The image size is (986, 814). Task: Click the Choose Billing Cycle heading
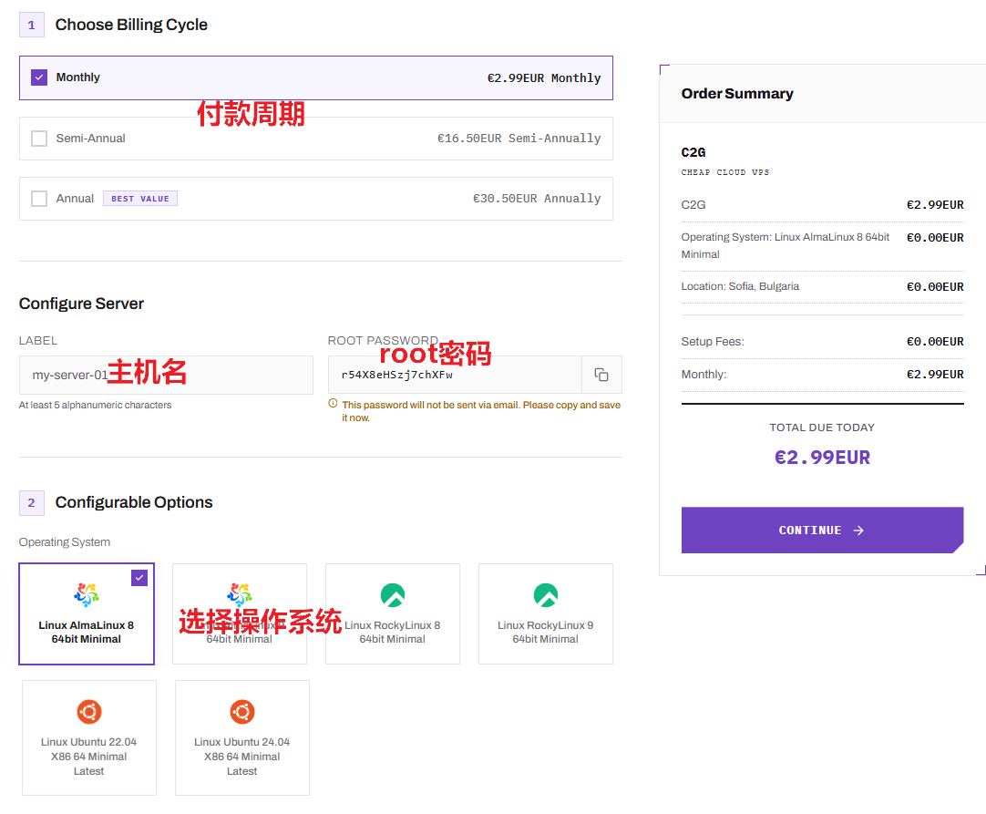point(131,25)
